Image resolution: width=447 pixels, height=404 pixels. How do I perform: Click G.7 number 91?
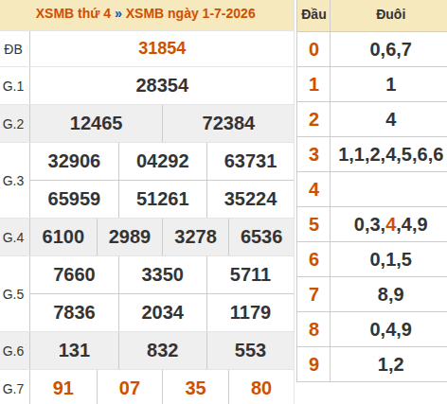click(63, 388)
